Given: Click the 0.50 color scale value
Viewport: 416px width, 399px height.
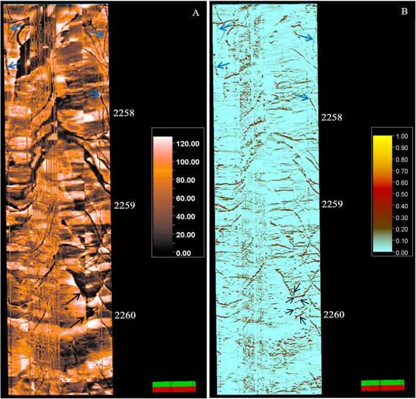Looking at the screenshot, I should click(x=401, y=194).
